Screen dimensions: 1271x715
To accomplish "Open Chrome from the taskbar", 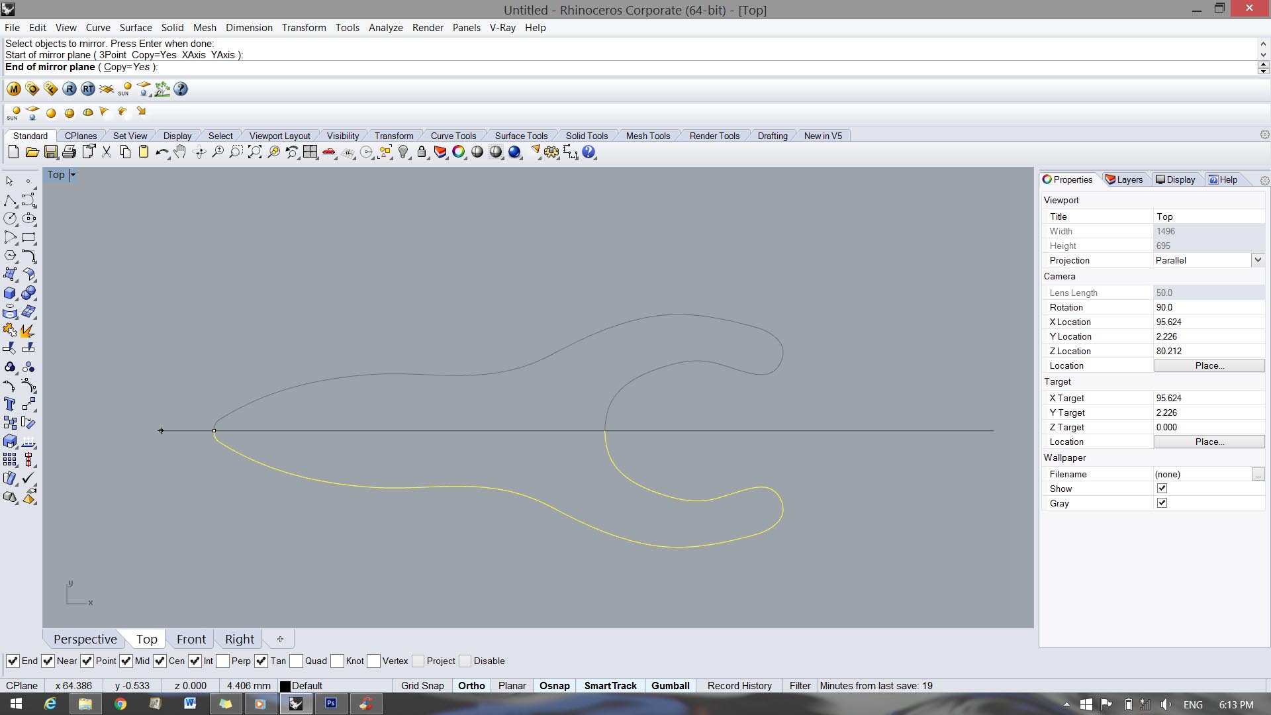I will tap(120, 703).
